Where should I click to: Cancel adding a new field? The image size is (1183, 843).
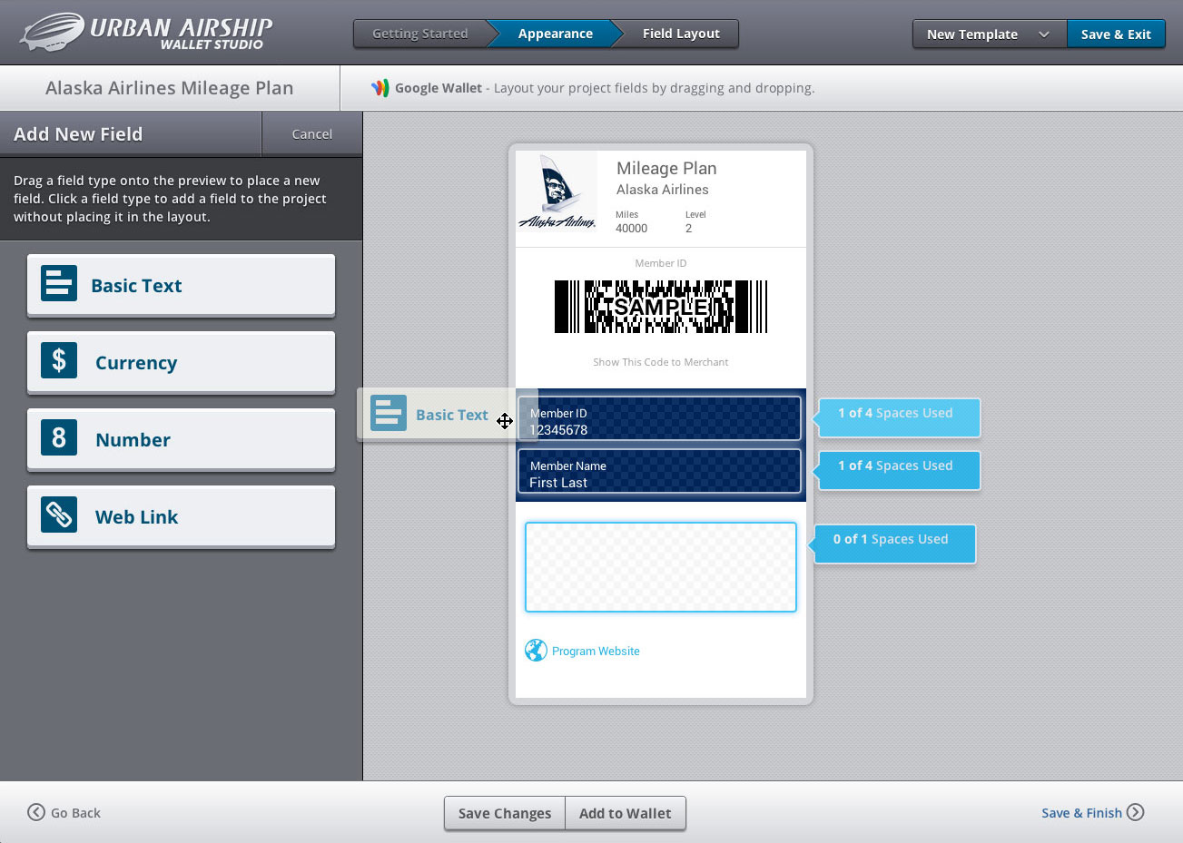tap(311, 133)
